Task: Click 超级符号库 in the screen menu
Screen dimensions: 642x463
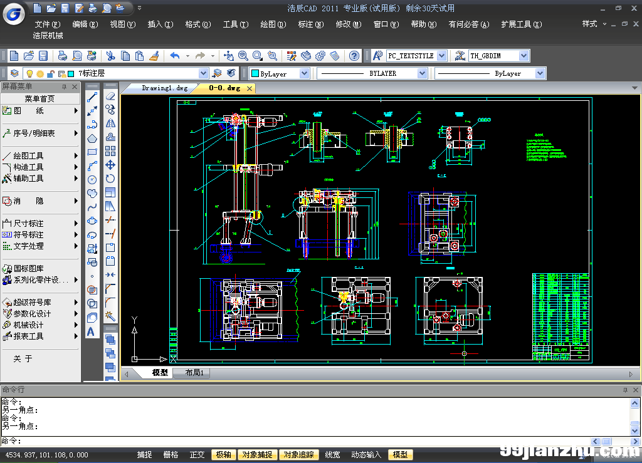Action: 40,302
